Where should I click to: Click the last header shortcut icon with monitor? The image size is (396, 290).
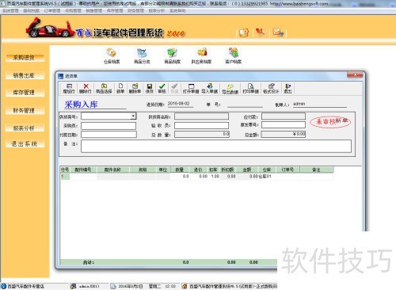[278, 32]
